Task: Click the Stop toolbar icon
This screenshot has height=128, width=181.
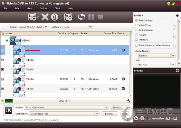Action: click(x=100, y=17)
